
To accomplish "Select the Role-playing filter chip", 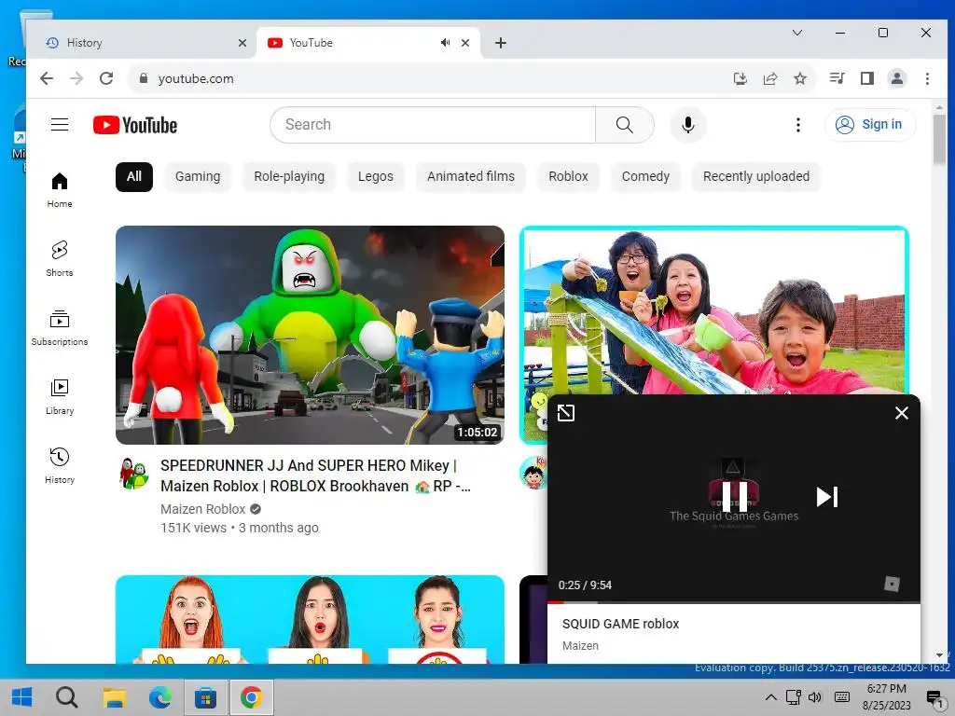I will [289, 176].
